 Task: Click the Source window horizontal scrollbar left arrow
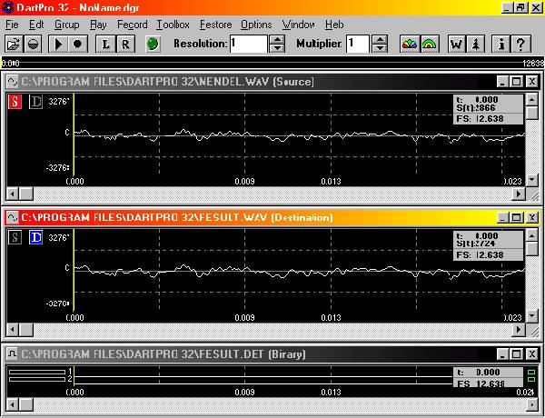(x=13, y=194)
